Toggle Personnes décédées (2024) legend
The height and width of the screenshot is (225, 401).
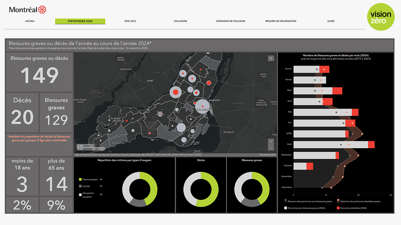tap(352, 208)
